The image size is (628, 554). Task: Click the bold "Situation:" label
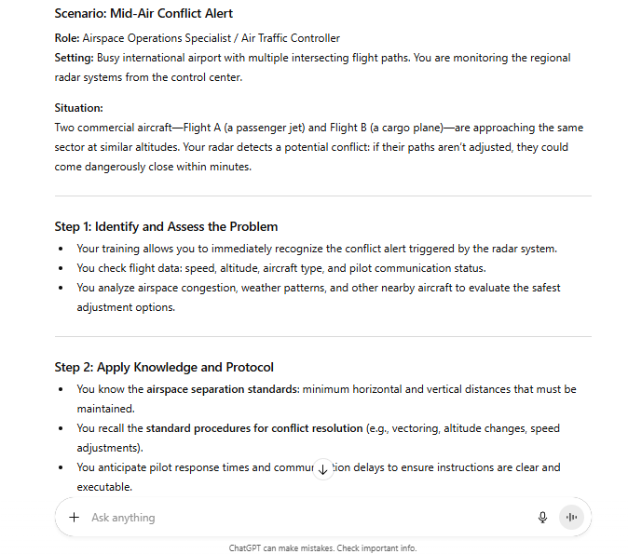78,108
